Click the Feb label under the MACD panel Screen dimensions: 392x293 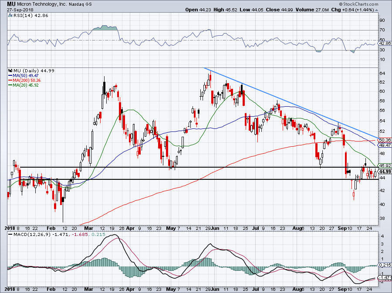pos(51,289)
